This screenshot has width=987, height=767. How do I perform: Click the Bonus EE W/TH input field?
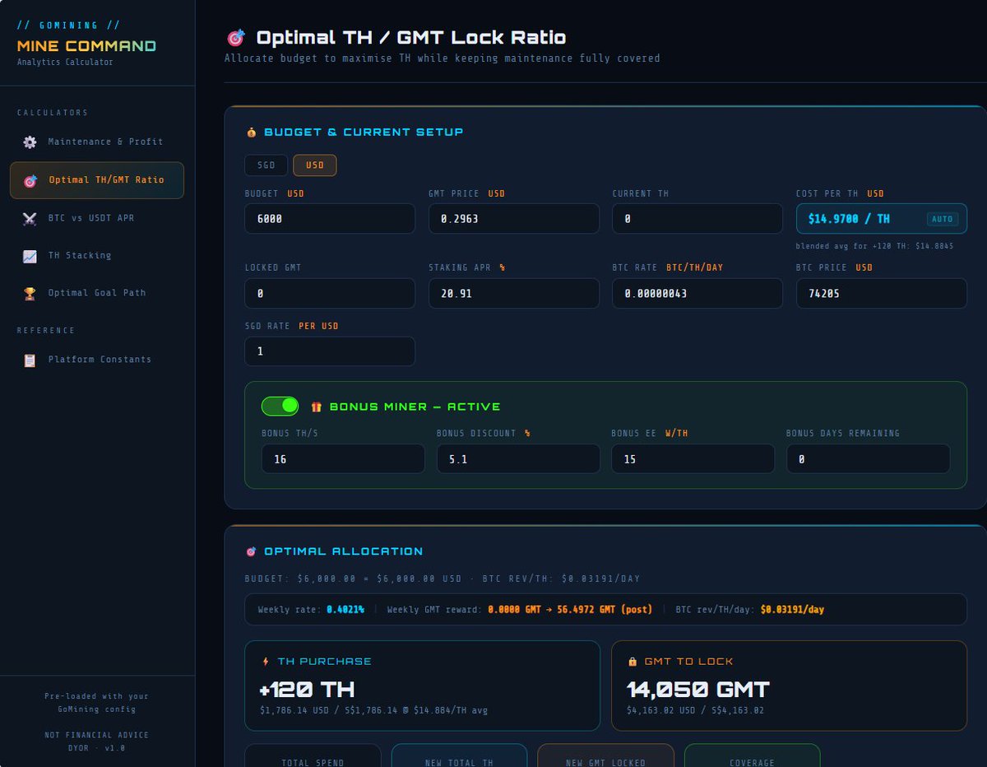click(x=693, y=459)
